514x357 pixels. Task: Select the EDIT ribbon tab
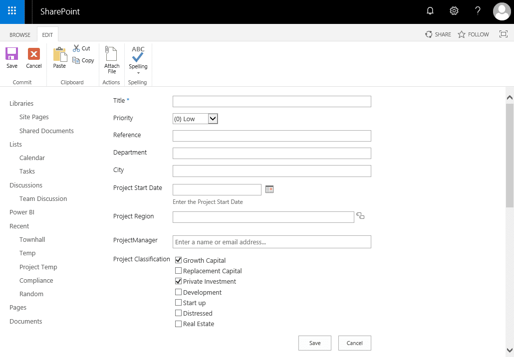click(x=47, y=34)
